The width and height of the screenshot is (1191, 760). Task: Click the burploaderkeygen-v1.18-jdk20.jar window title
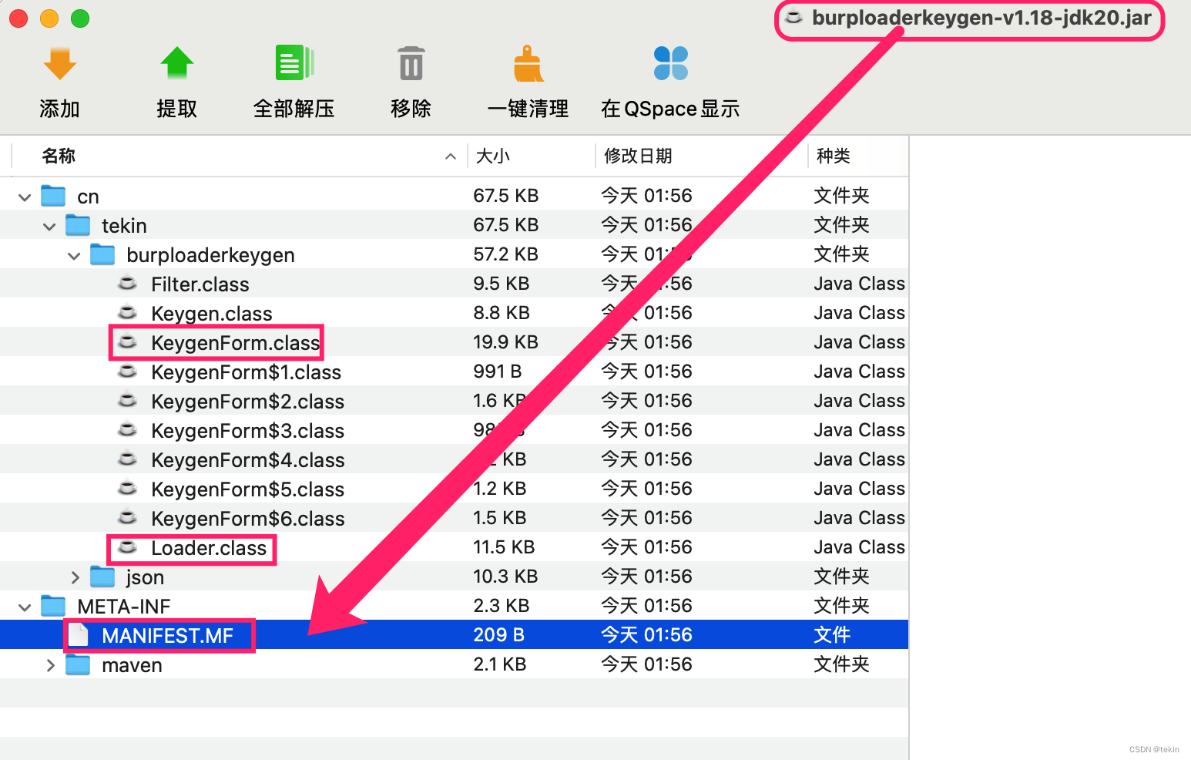981,17
